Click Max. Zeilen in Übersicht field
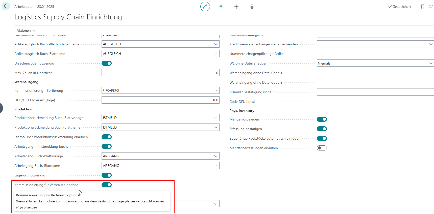 tap(160, 73)
